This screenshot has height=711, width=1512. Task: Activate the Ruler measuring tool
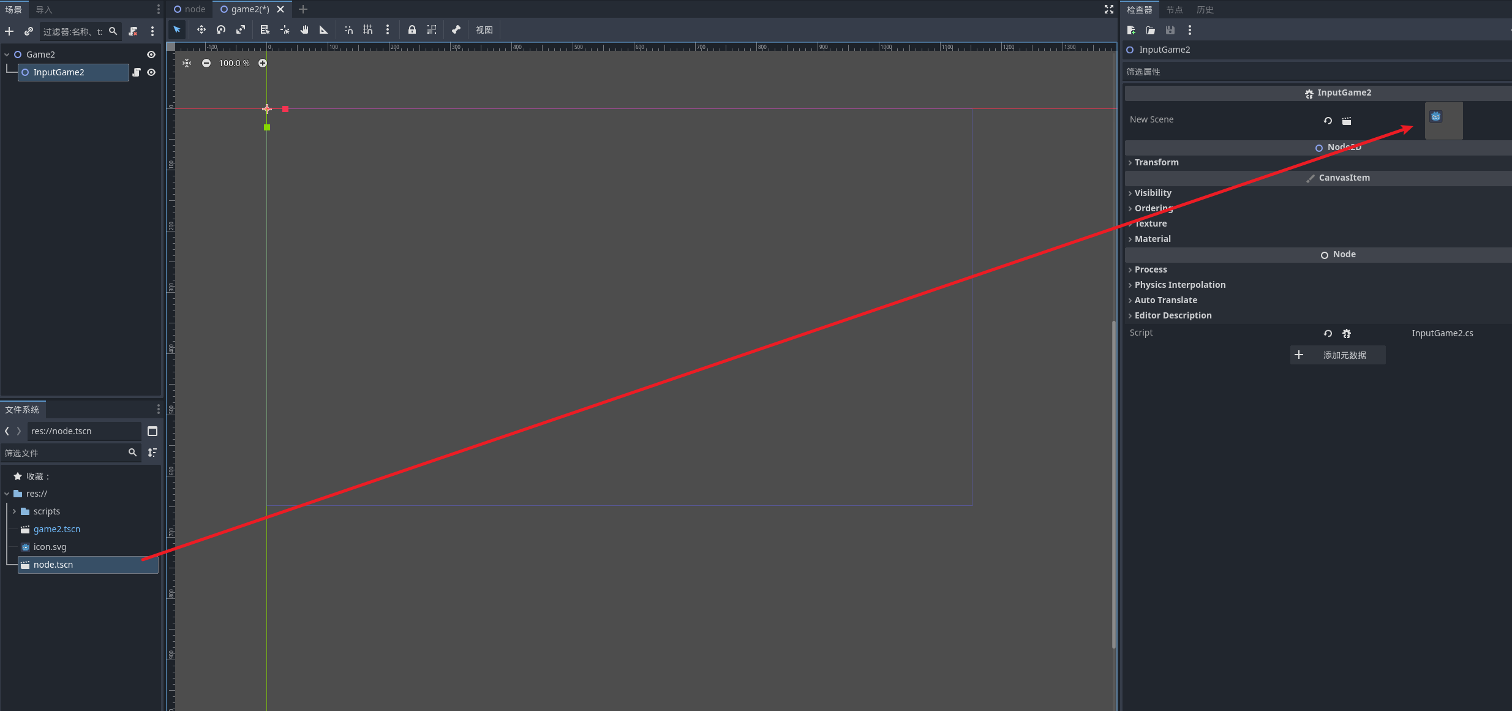point(324,29)
